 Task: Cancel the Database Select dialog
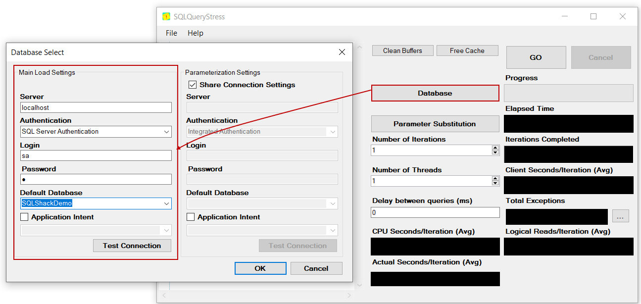[x=316, y=268]
